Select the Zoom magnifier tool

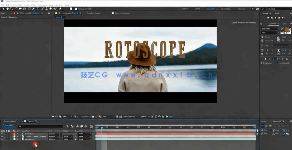(12, 9)
